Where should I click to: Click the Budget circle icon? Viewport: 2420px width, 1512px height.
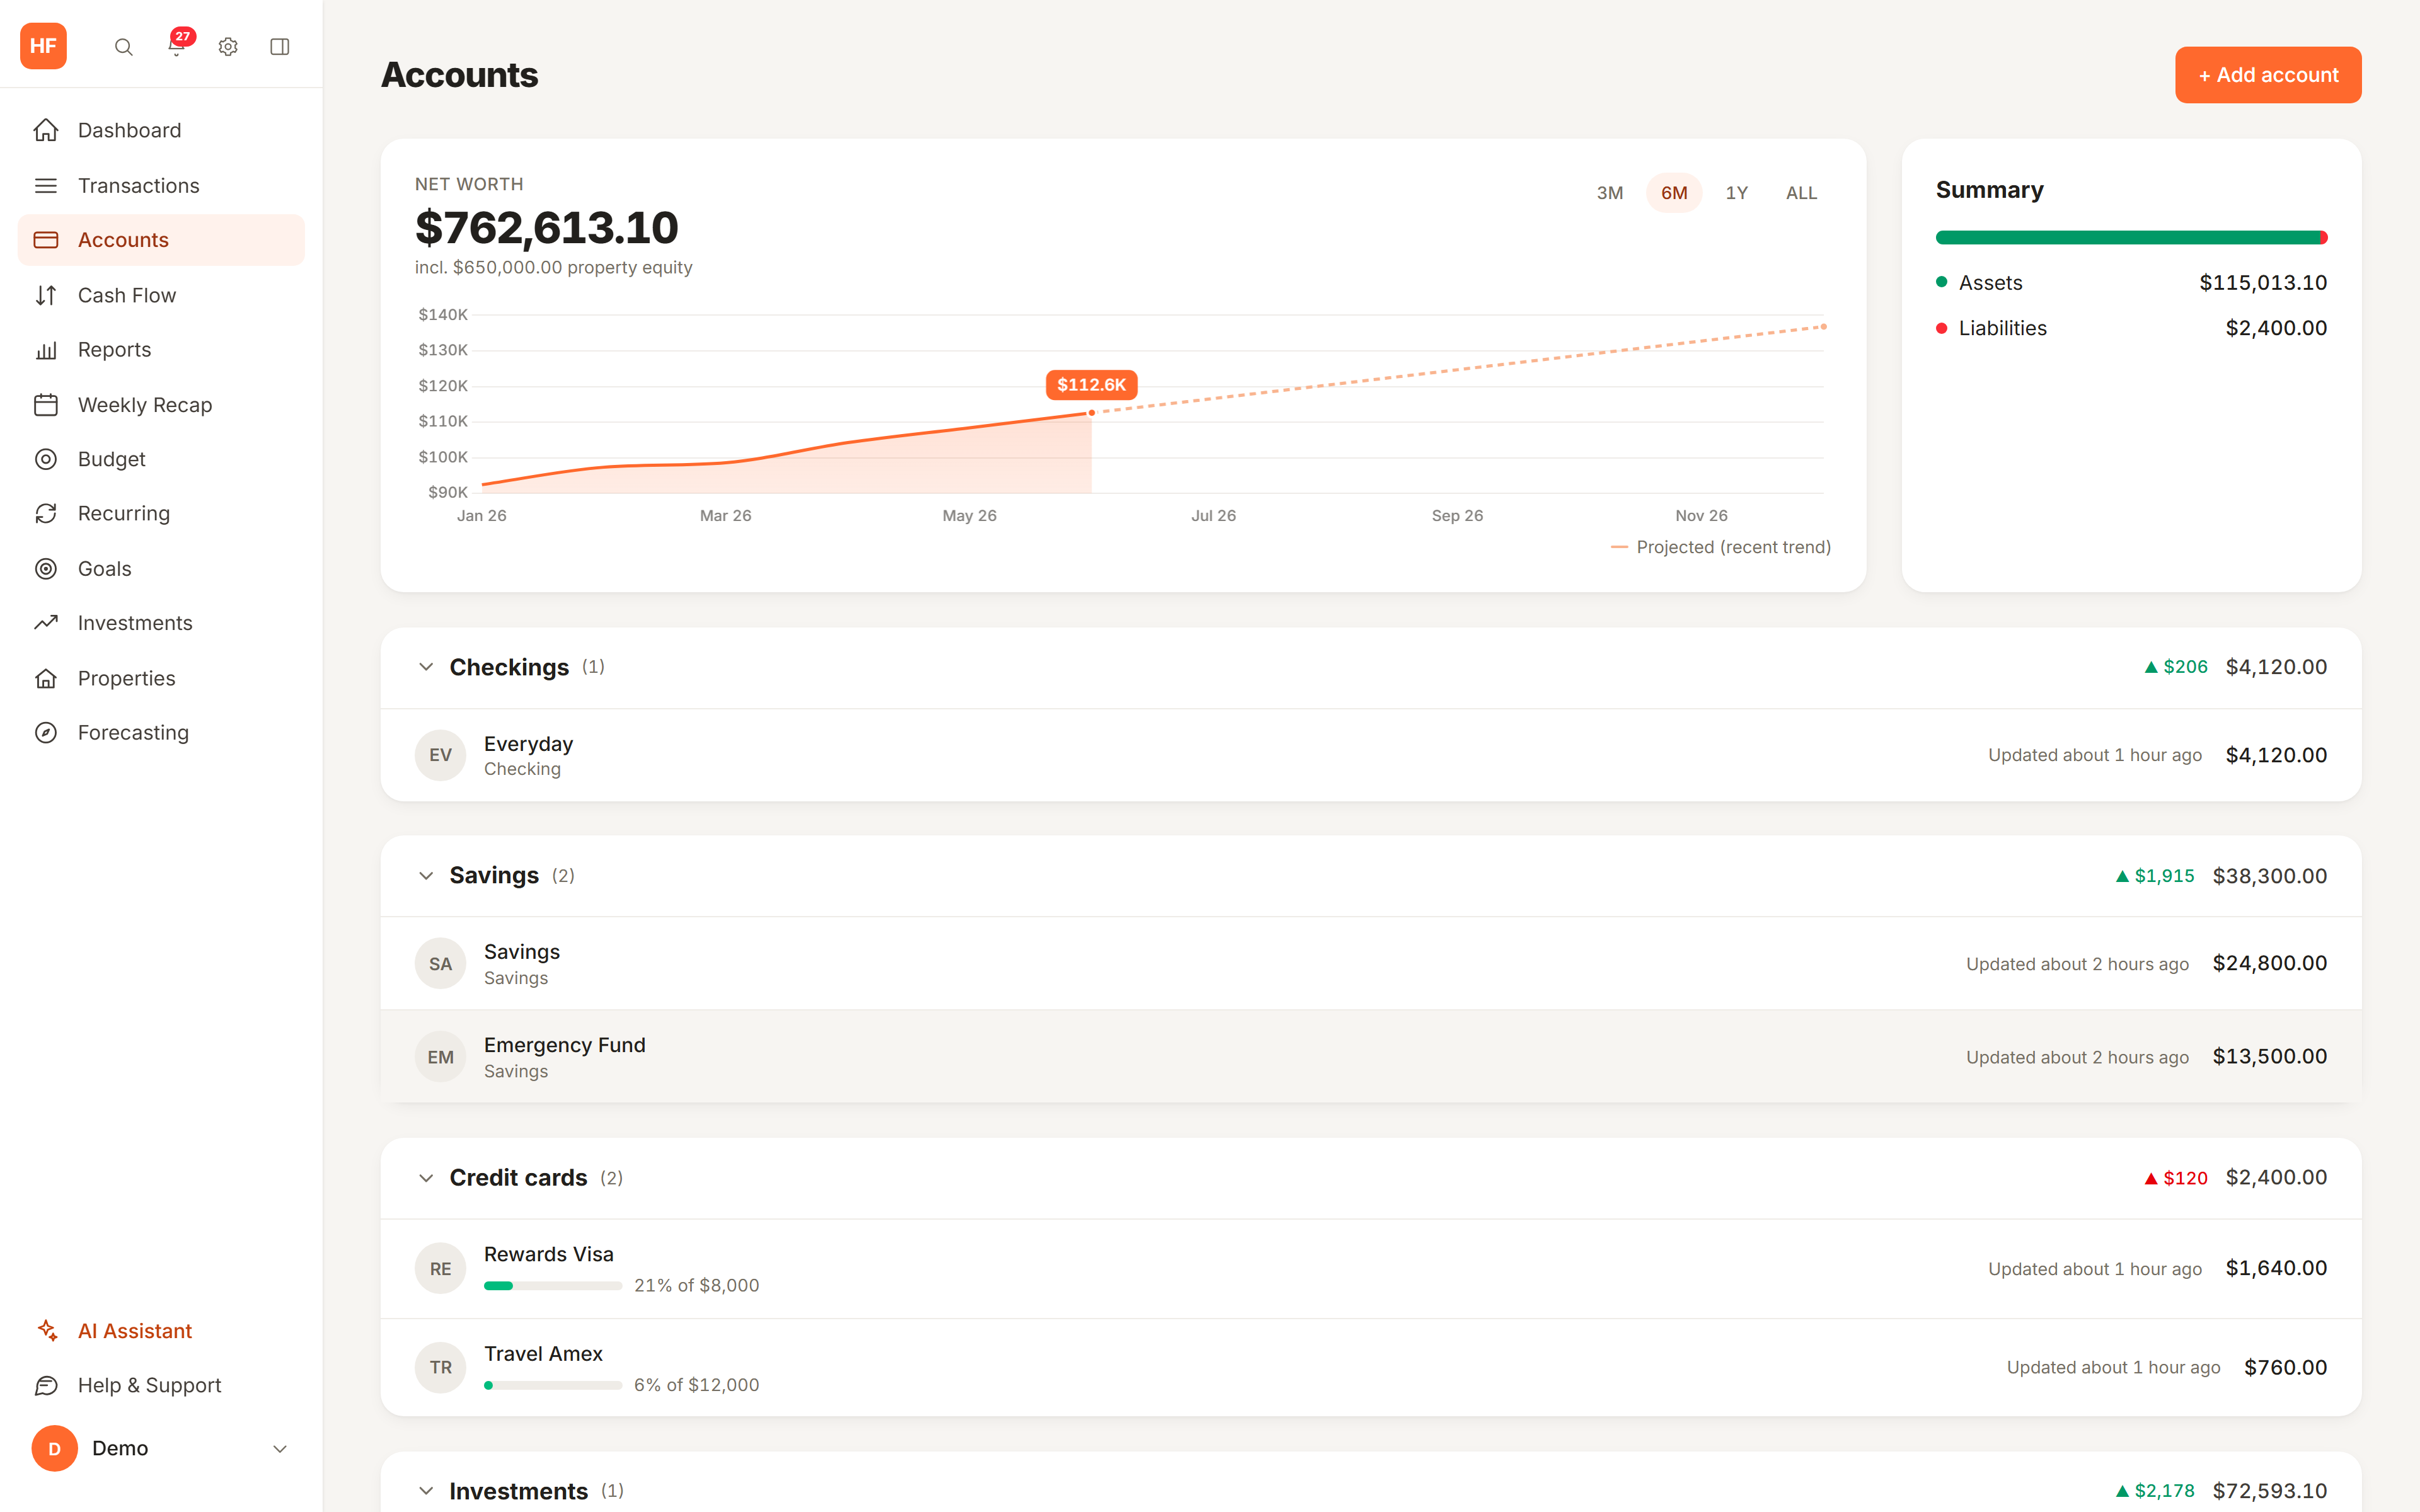pyautogui.click(x=46, y=459)
